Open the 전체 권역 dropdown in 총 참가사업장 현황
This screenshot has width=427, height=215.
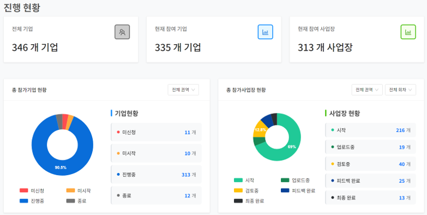pyautogui.click(x=367, y=89)
